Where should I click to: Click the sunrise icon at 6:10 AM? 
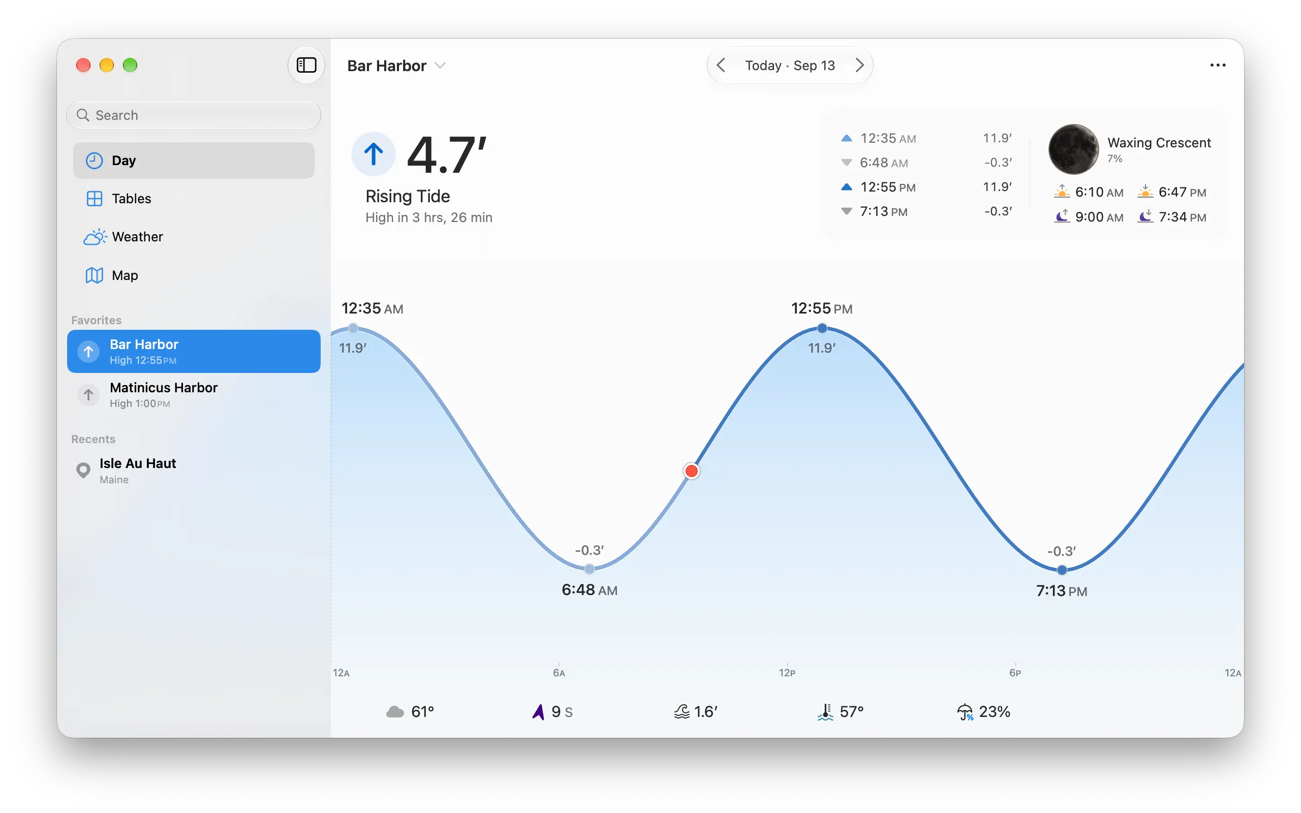coord(1061,192)
